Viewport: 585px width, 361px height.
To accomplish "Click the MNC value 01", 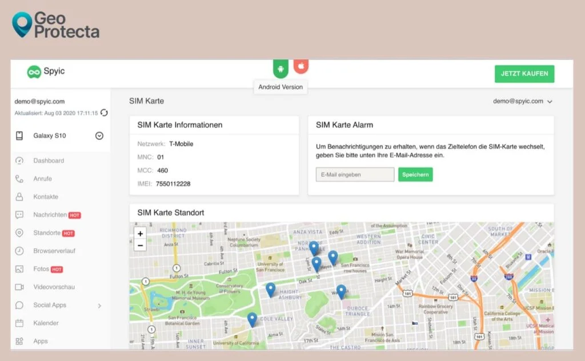I will 161,157.
